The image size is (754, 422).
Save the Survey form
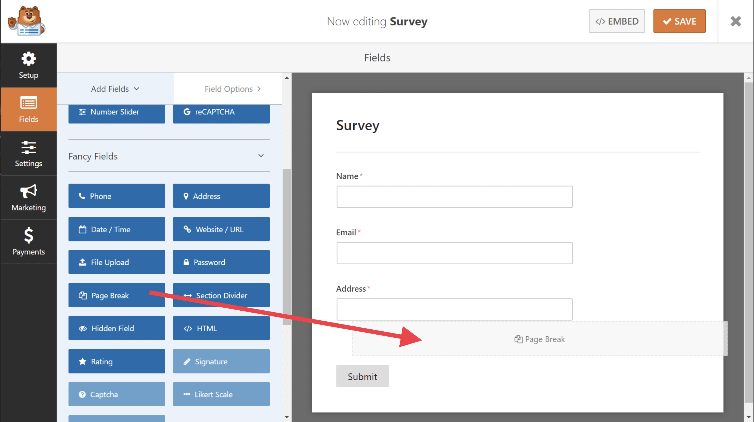pyautogui.click(x=679, y=21)
